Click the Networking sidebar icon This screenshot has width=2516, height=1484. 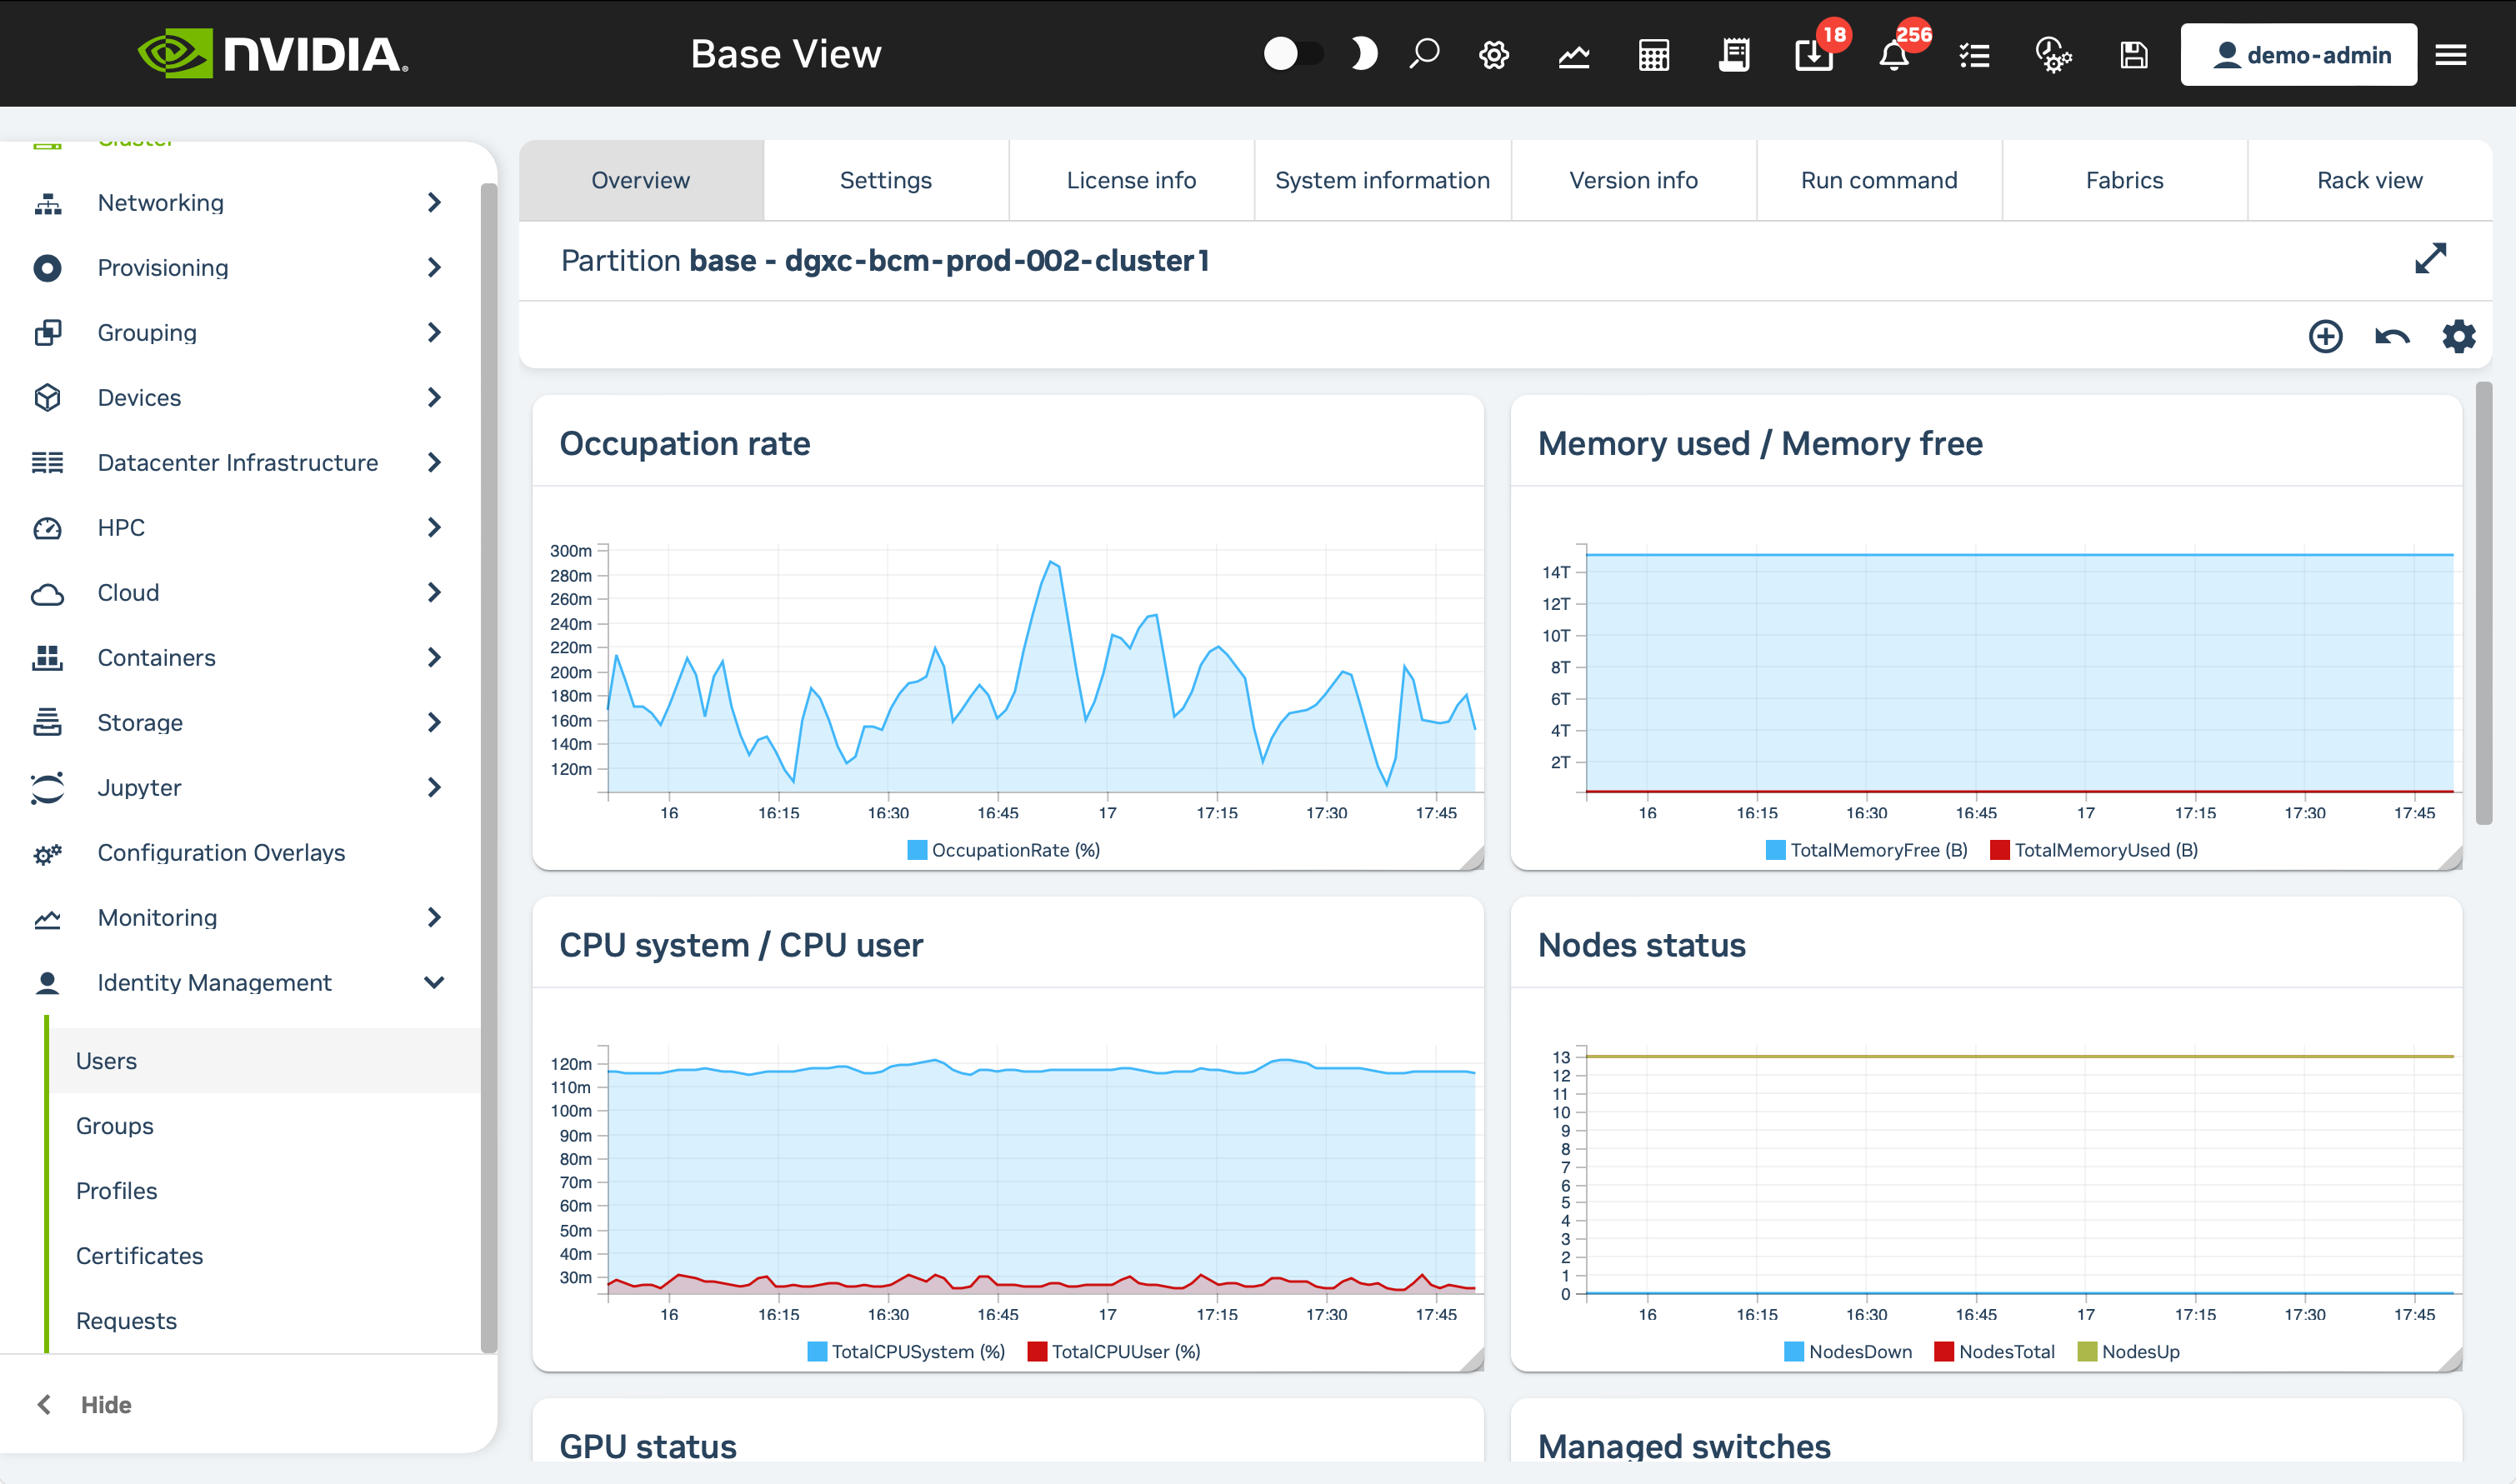pos(48,203)
